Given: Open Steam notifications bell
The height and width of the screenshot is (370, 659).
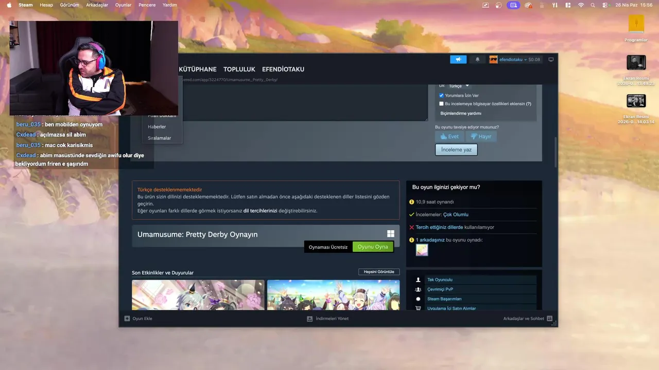Looking at the screenshot, I should [x=477, y=60].
